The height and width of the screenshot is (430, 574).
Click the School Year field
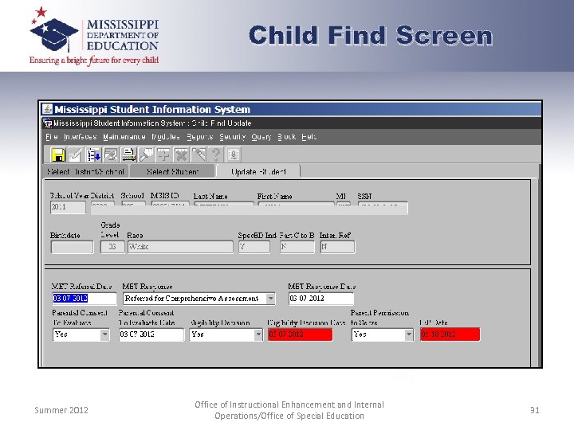tap(68, 207)
